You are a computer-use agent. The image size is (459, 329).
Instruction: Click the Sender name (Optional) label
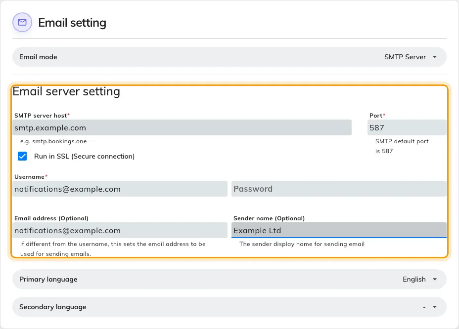point(269,218)
